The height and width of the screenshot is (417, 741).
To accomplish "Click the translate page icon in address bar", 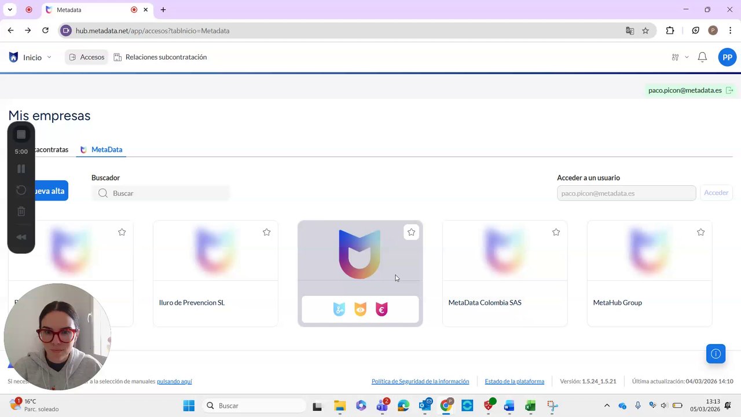I will (x=630, y=31).
